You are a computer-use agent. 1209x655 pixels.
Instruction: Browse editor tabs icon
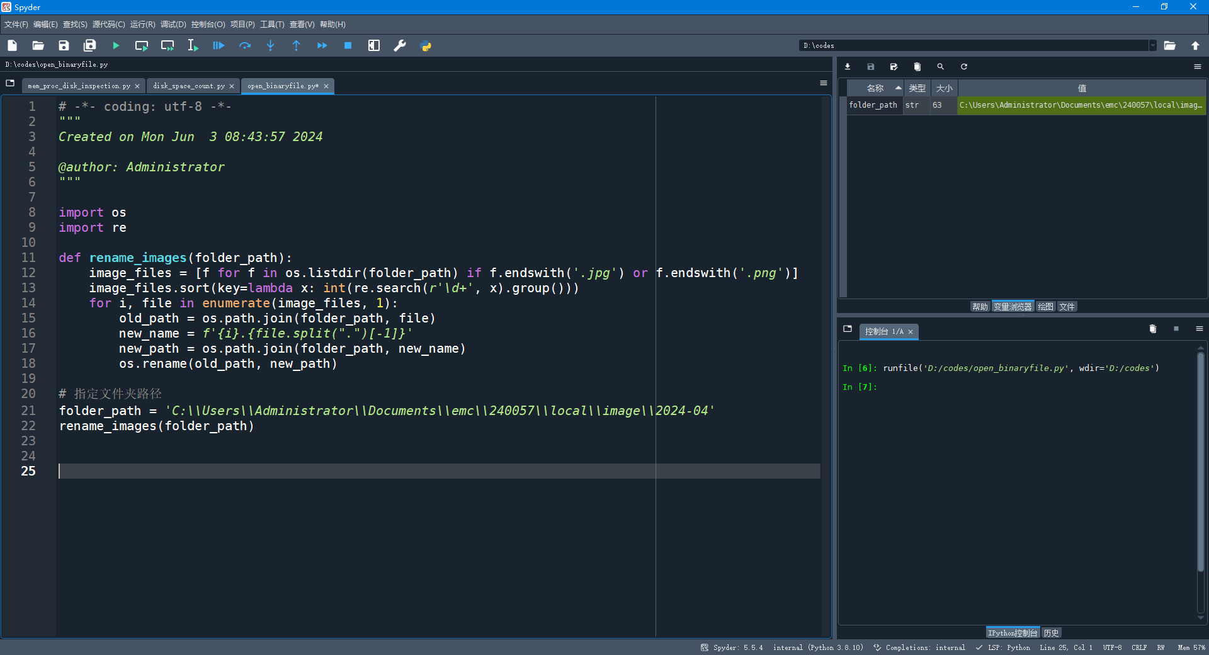(x=10, y=83)
